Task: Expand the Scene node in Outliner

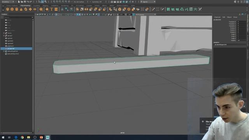Action: tap(4, 33)
